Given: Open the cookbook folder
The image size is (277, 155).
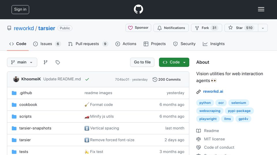Looking at the screenshot, I should (x=28, y=104).
